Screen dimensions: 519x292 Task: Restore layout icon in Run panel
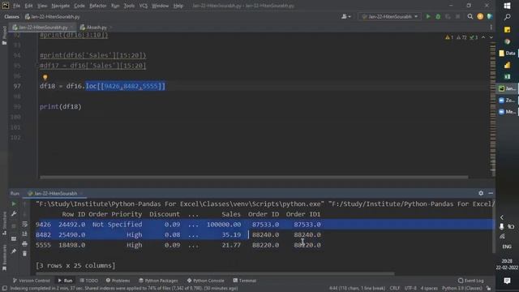pyautogui.click(x=14, y=238)
